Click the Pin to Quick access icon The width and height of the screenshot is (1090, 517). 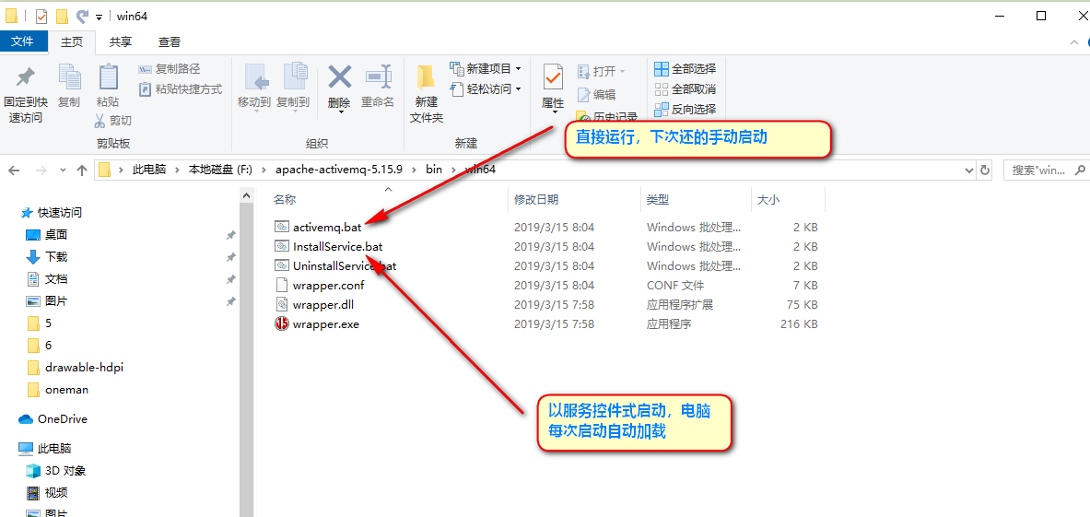point(26,76)
